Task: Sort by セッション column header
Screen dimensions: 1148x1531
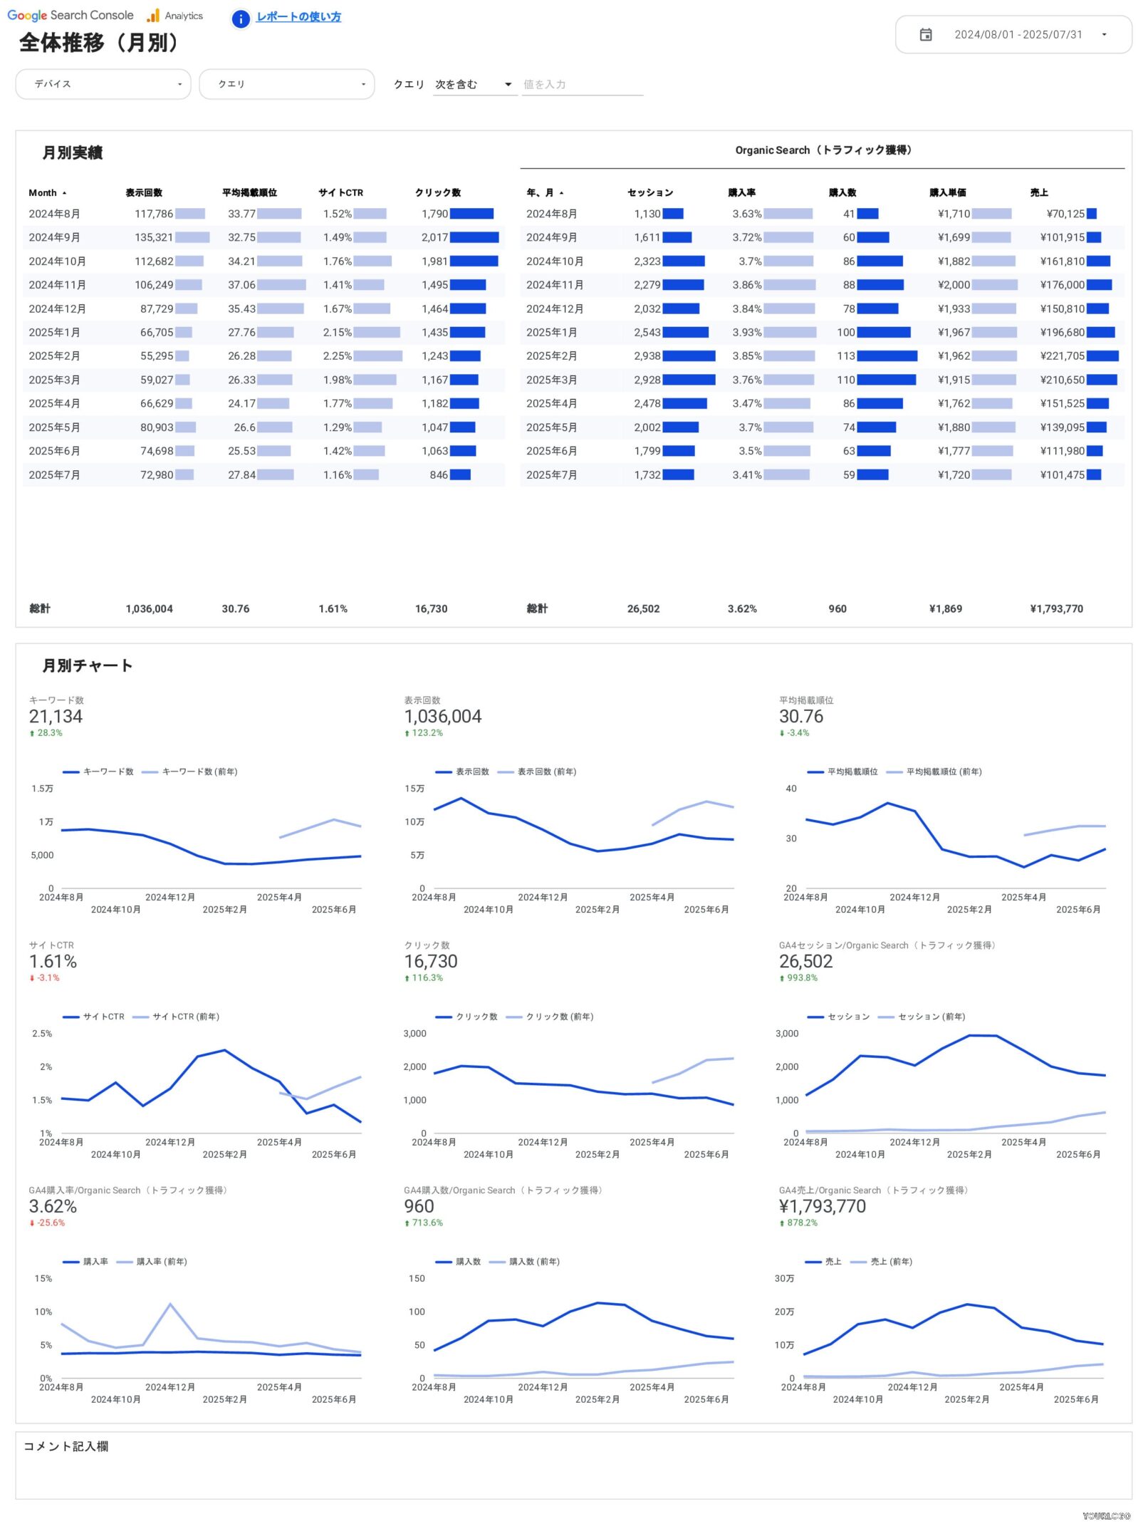Action: tap(649, 193)
